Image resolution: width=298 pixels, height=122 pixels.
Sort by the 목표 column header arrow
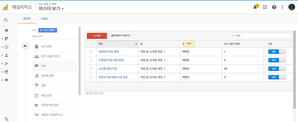point(136,44)
